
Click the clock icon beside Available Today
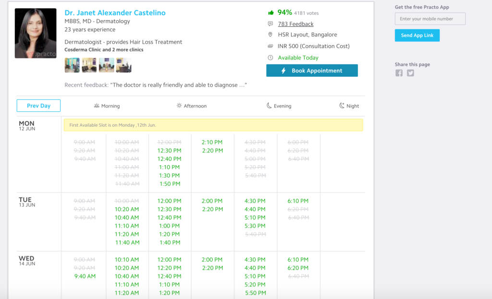pyautogui.click(x=270, y=58)
